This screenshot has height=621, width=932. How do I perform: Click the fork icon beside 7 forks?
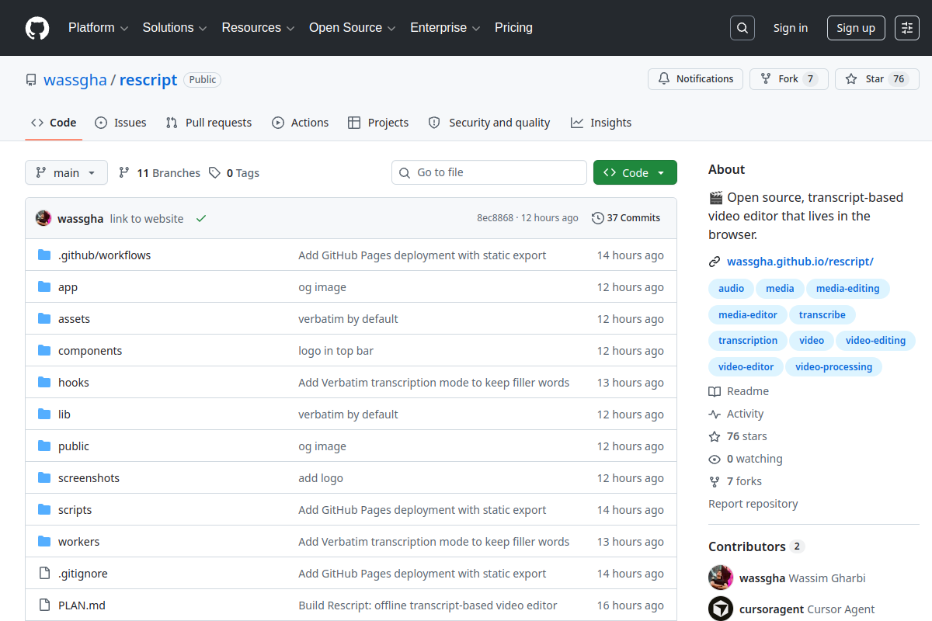pyautogui.click(x=715, y=481)
